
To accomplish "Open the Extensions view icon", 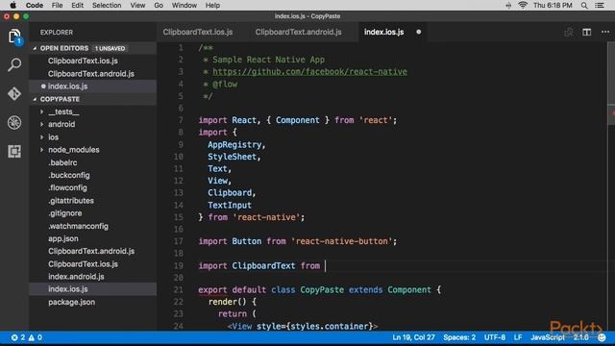I will [14, 152].
